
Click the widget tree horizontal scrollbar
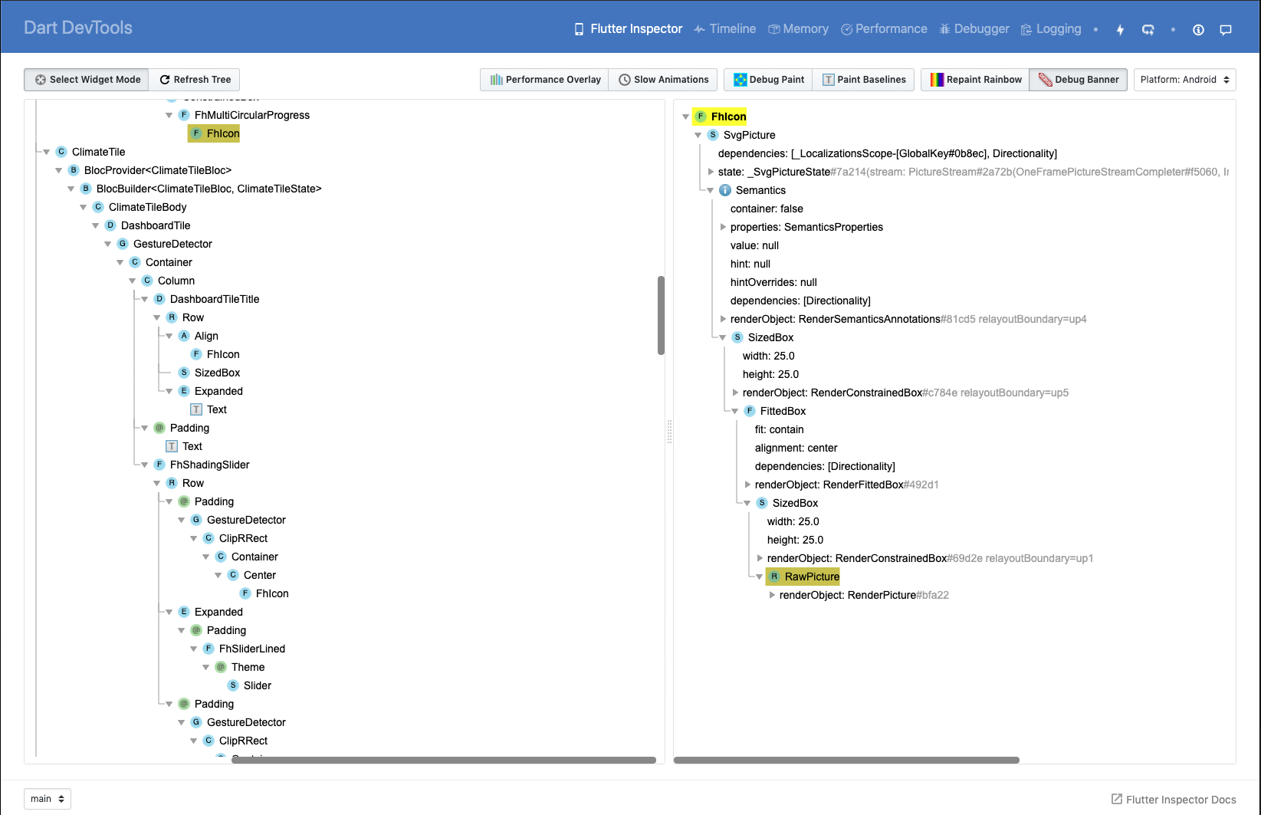tap(444, 761)
